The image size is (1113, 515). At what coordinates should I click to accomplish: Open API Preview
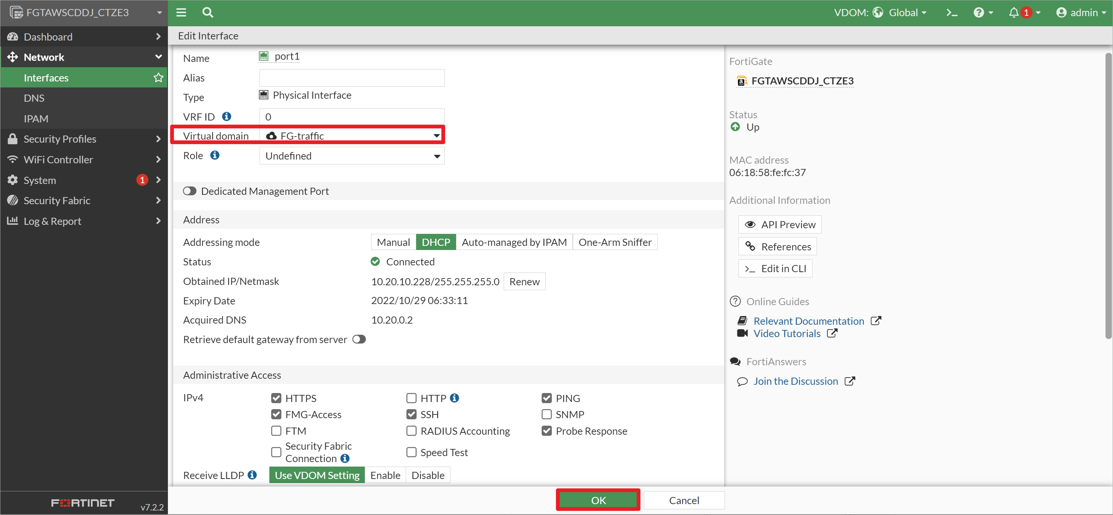coord(779,224)
